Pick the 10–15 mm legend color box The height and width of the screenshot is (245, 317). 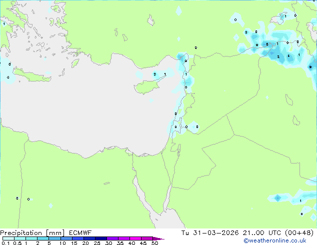(66, 238)
